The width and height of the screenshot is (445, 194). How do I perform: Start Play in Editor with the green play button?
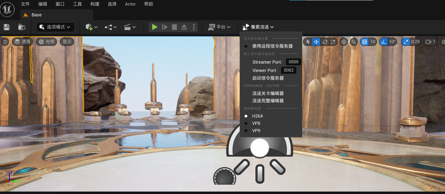coord(155,27)
